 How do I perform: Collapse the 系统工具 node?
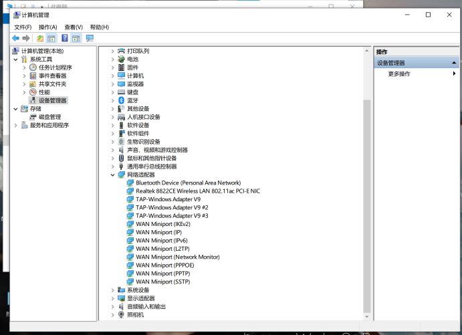tap(16, 60)
